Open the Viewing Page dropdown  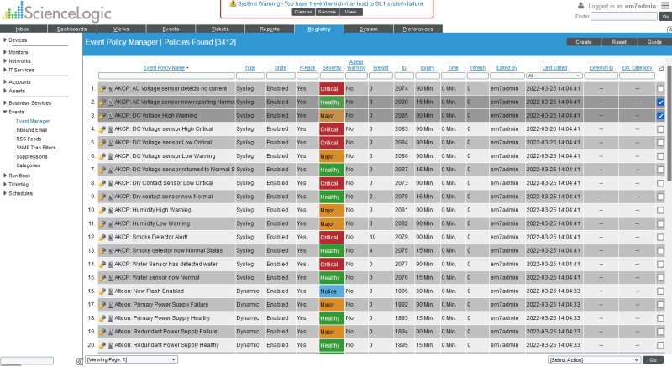point(131,359)
